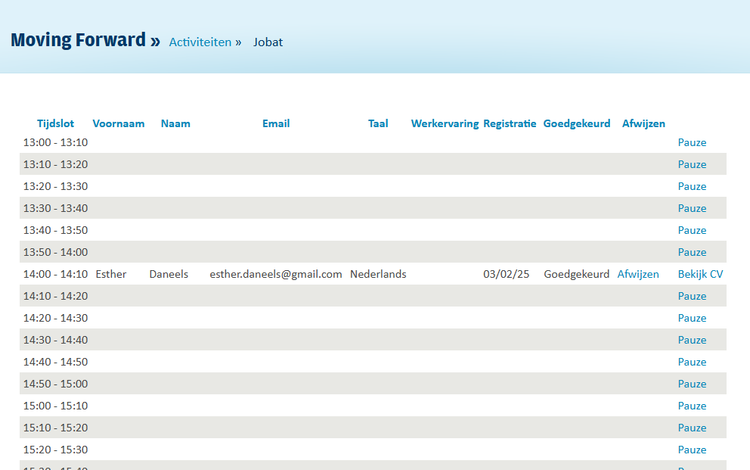
Task: Click Pauze for the 15:20 - 15:30 slot
Action: 692,450
